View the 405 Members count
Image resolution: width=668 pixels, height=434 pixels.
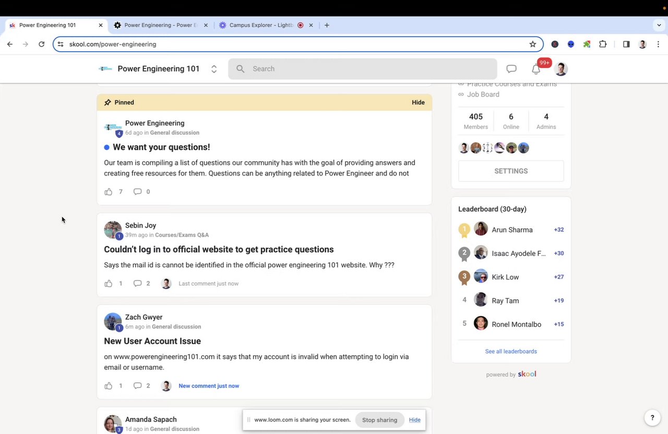click(476, 121)
